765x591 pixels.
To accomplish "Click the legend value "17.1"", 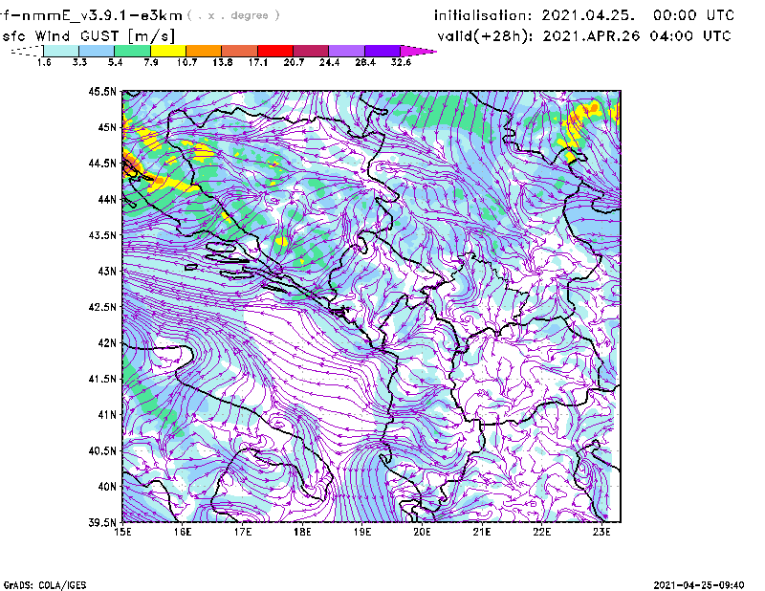I will (258, 62).
